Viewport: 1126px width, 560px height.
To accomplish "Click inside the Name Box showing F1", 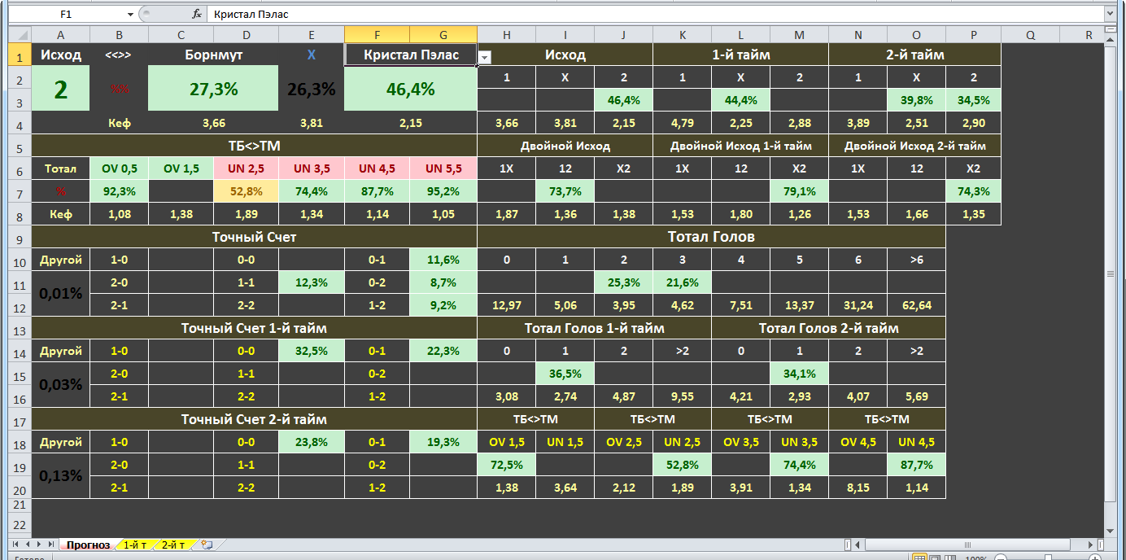I will [65, 15].
